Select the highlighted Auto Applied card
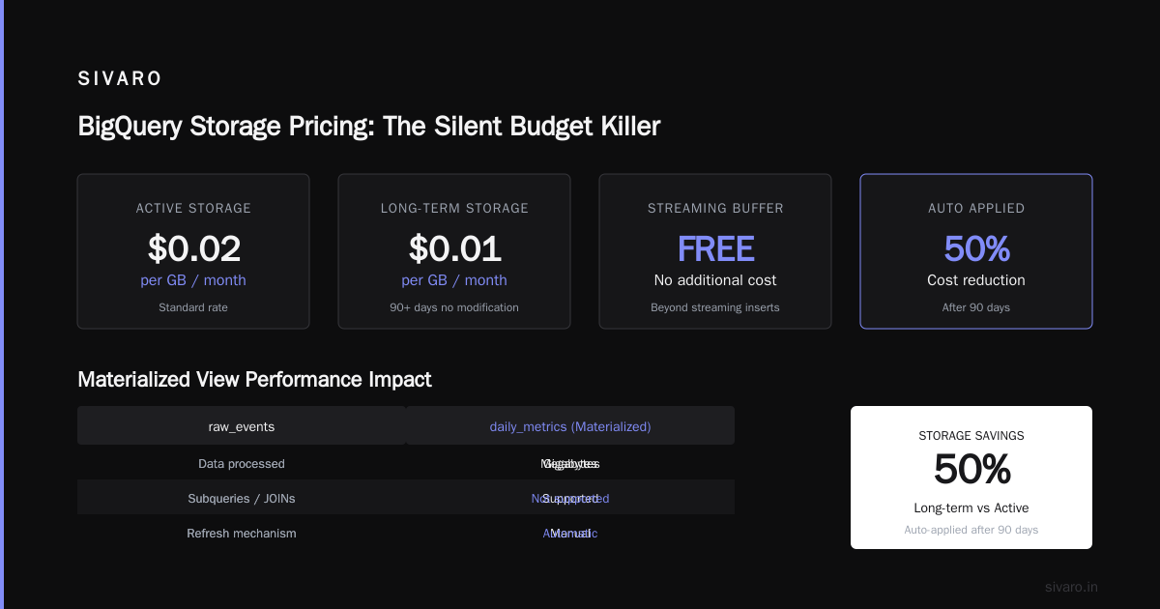This screenshot has width=1160, height=609. click(x=976, y=251)
